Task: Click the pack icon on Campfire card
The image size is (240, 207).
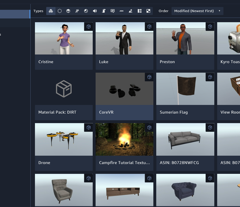Action: pyautogui.click(x=149, y=127)
